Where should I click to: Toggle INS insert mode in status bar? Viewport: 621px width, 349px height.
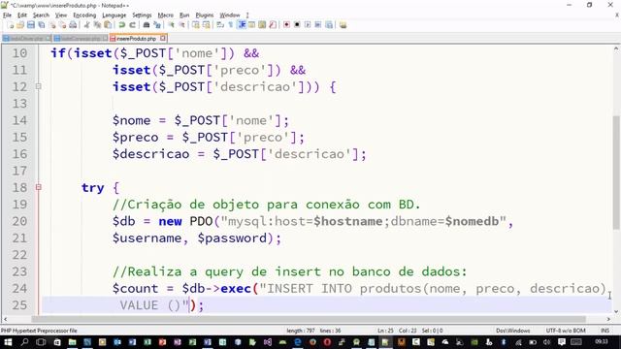605,331
